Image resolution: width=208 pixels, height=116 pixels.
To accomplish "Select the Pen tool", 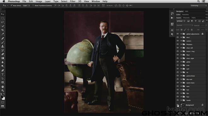I will [x=3, y=70].
